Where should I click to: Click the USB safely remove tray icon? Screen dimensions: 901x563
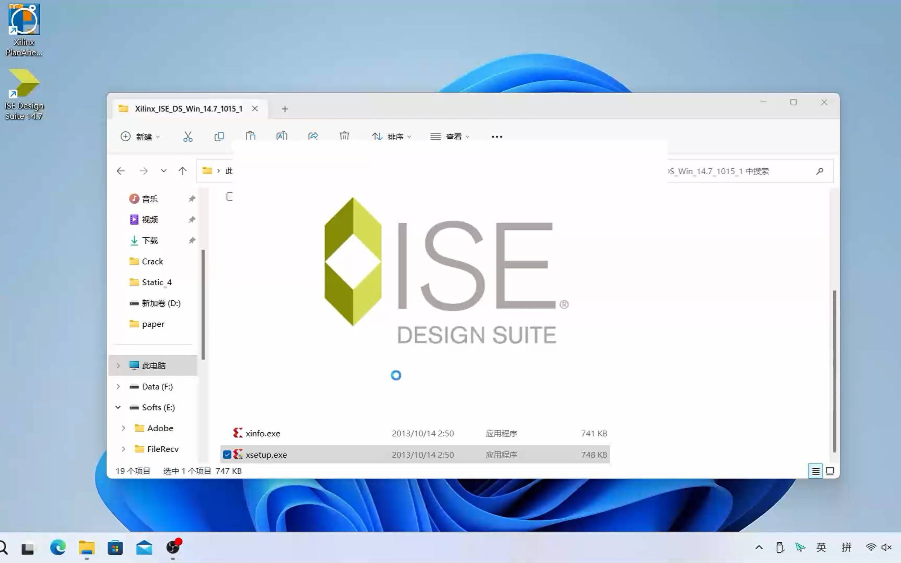point(780,547)
